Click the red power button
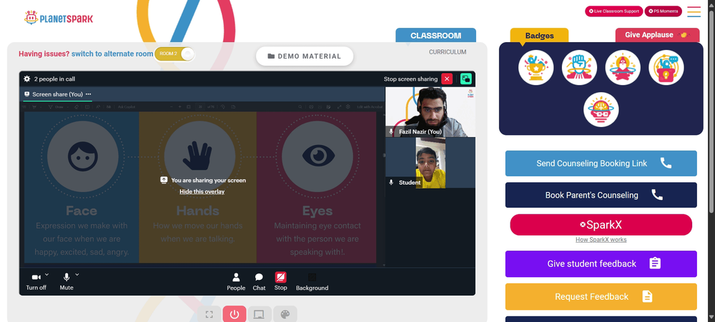Viewport: 715px width, 322px height. (x=235, y=314)
